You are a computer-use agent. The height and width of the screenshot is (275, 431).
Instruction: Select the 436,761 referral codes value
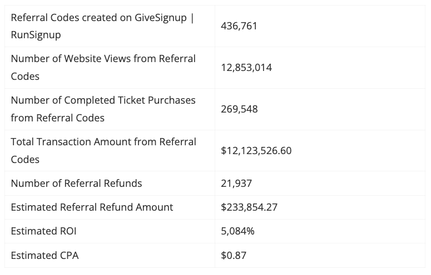click(239, 26)
